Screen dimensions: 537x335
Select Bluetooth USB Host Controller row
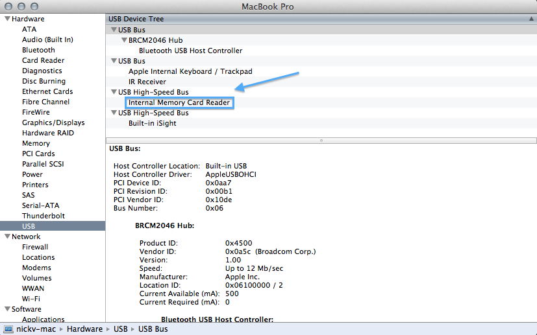click(321, 51)
